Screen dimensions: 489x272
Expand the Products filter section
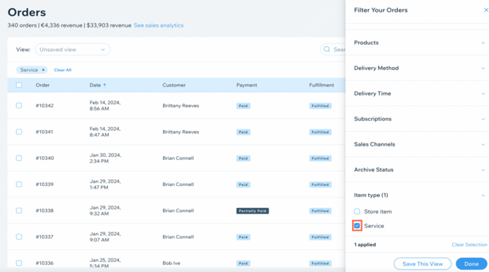point(483,43)
